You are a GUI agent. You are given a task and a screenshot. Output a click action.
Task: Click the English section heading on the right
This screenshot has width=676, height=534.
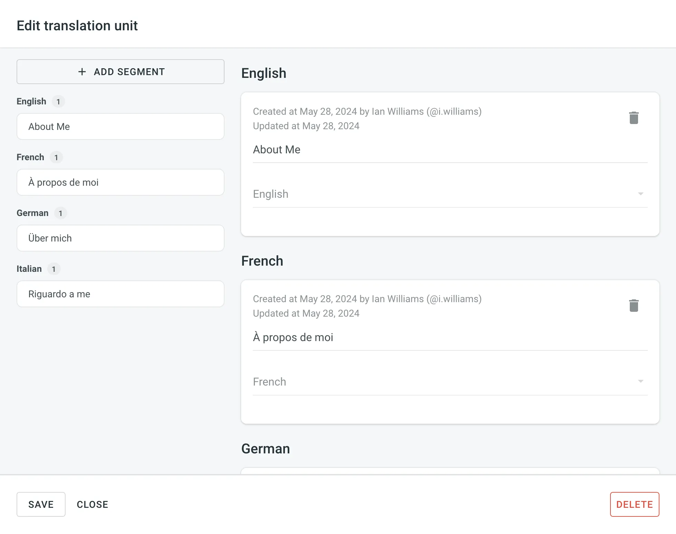264,73
